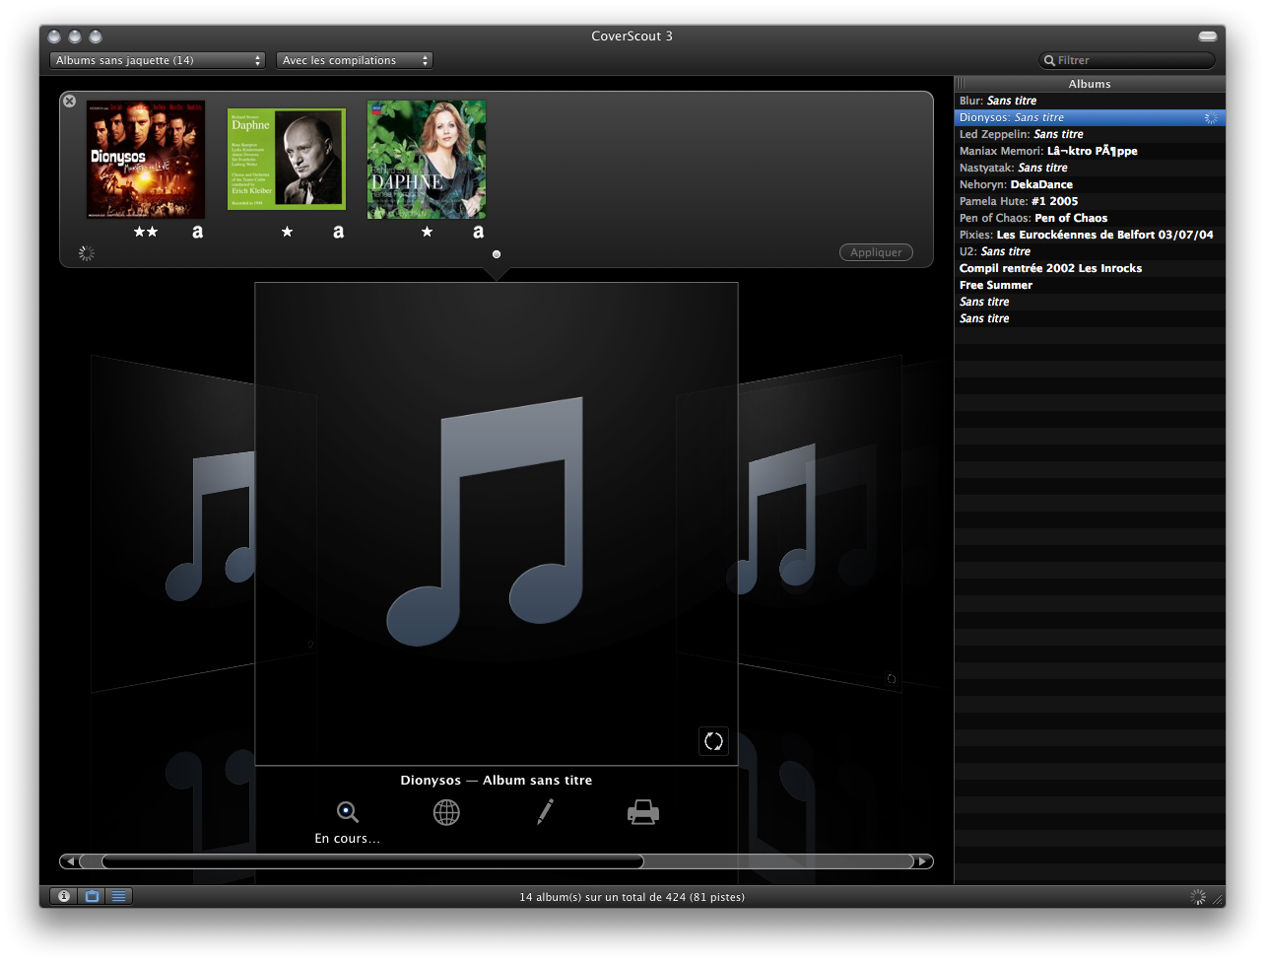Image resolution: width=1265 pixels, height=962 pixels.
Task: Select the Renée Fleming Daphne cover thumbnail
Action: pyautogui.click(x=427, y=159)
